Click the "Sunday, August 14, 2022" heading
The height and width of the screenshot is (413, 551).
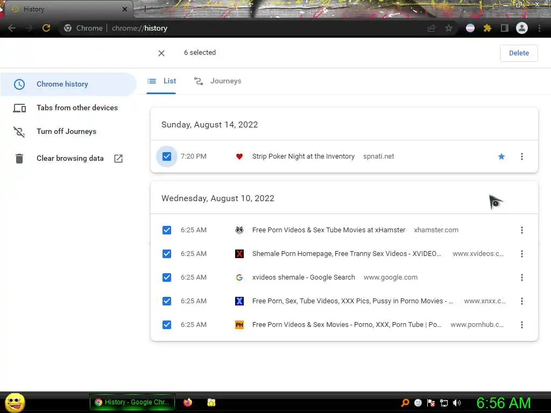(x=209, y=125)
